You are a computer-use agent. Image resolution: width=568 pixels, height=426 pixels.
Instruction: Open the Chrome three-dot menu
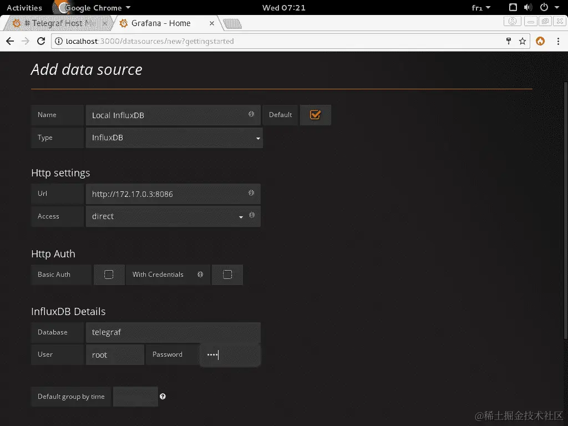[558, 41]
